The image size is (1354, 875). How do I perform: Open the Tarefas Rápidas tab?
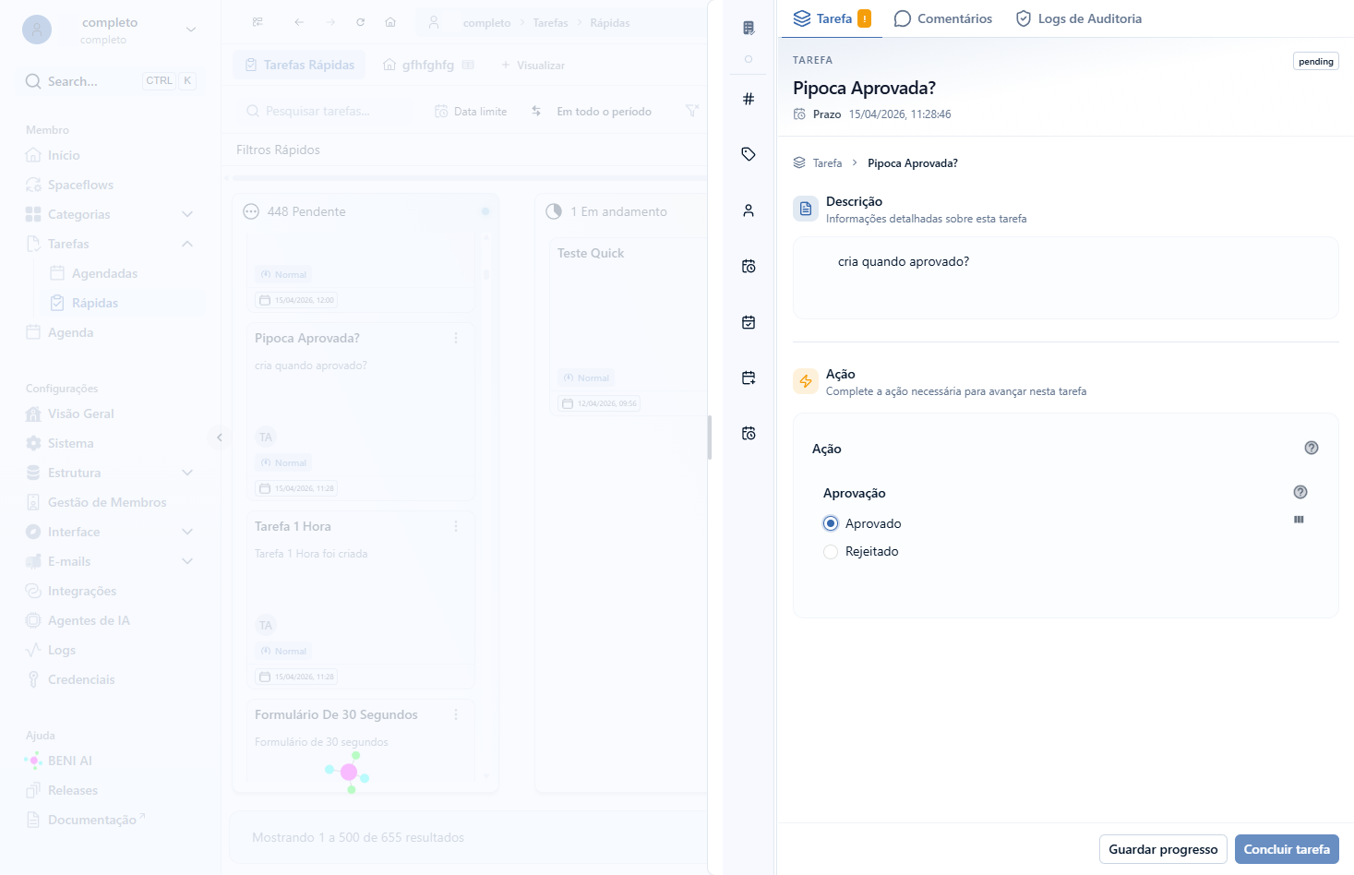click(300, 65)
